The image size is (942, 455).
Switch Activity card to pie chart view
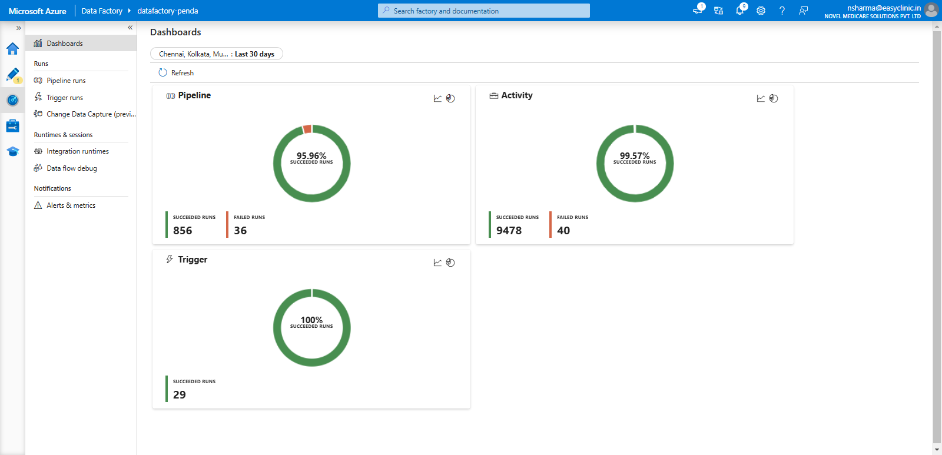pos(774,98)
